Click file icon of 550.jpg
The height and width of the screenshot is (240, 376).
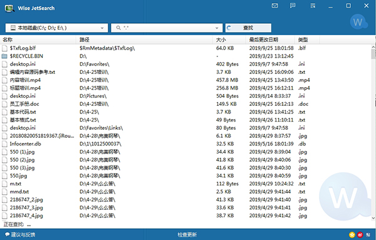pos(4,175)
